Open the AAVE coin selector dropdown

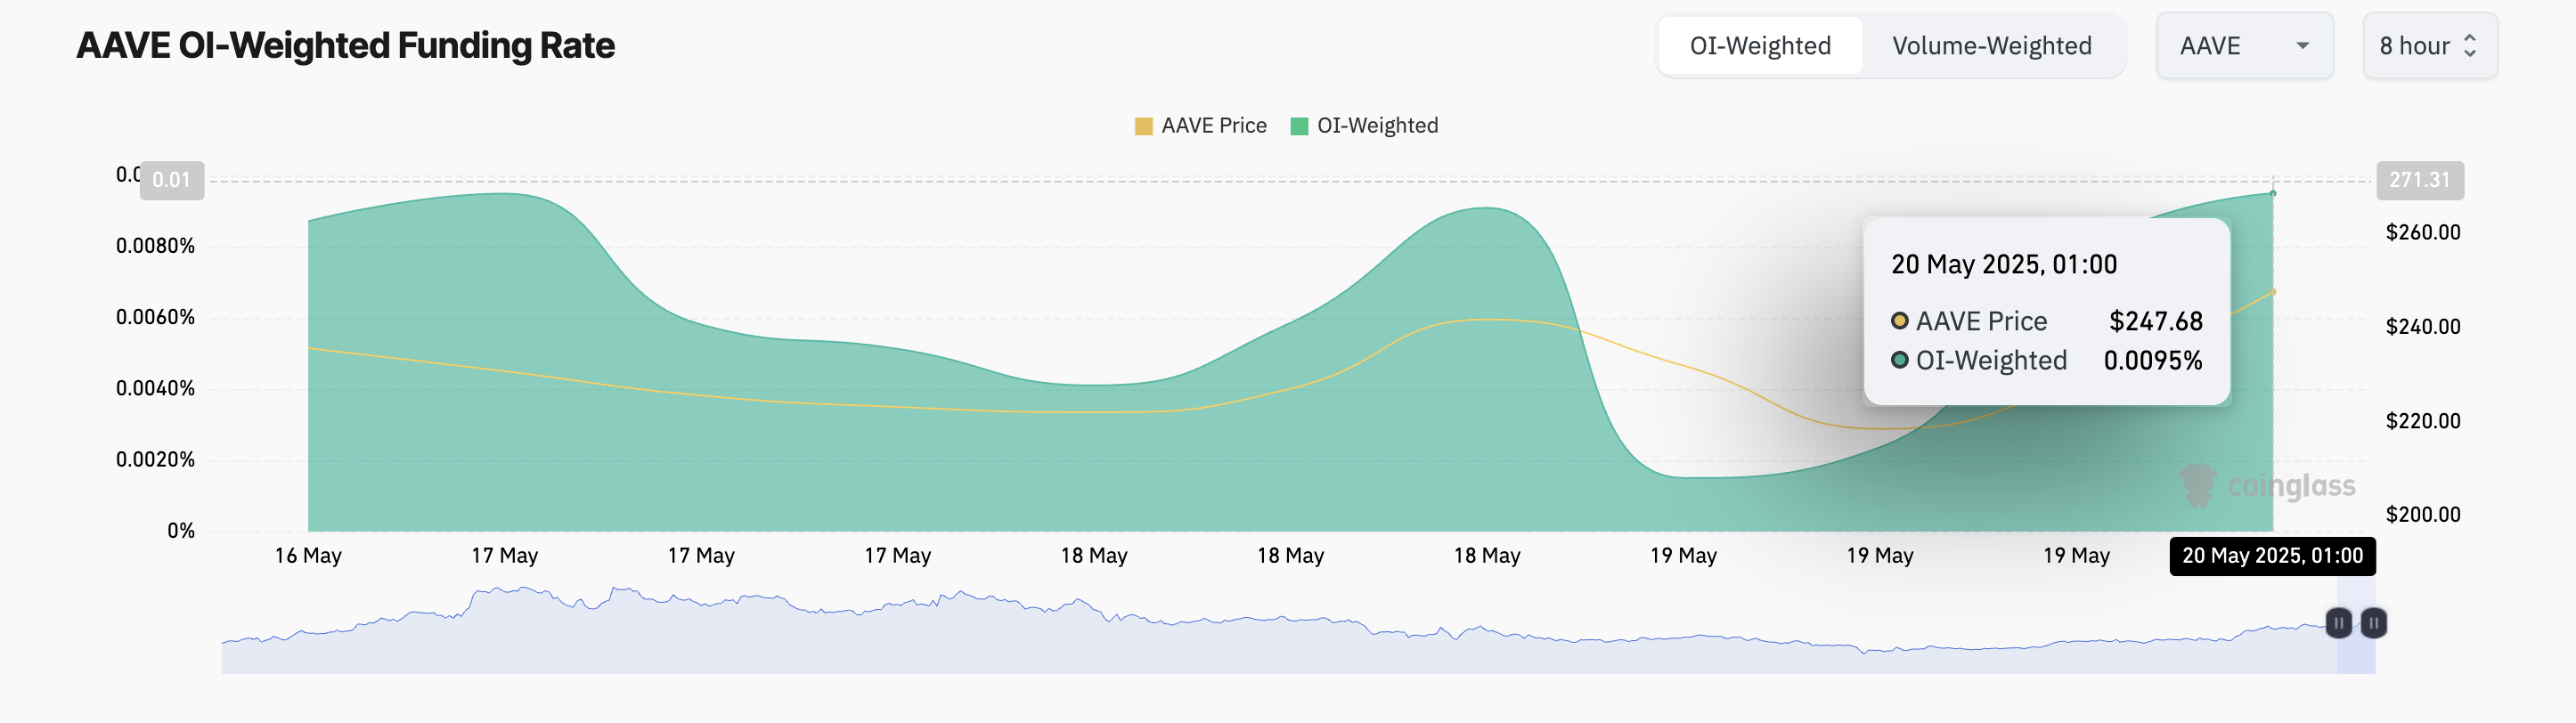[x=2245, y=45]
